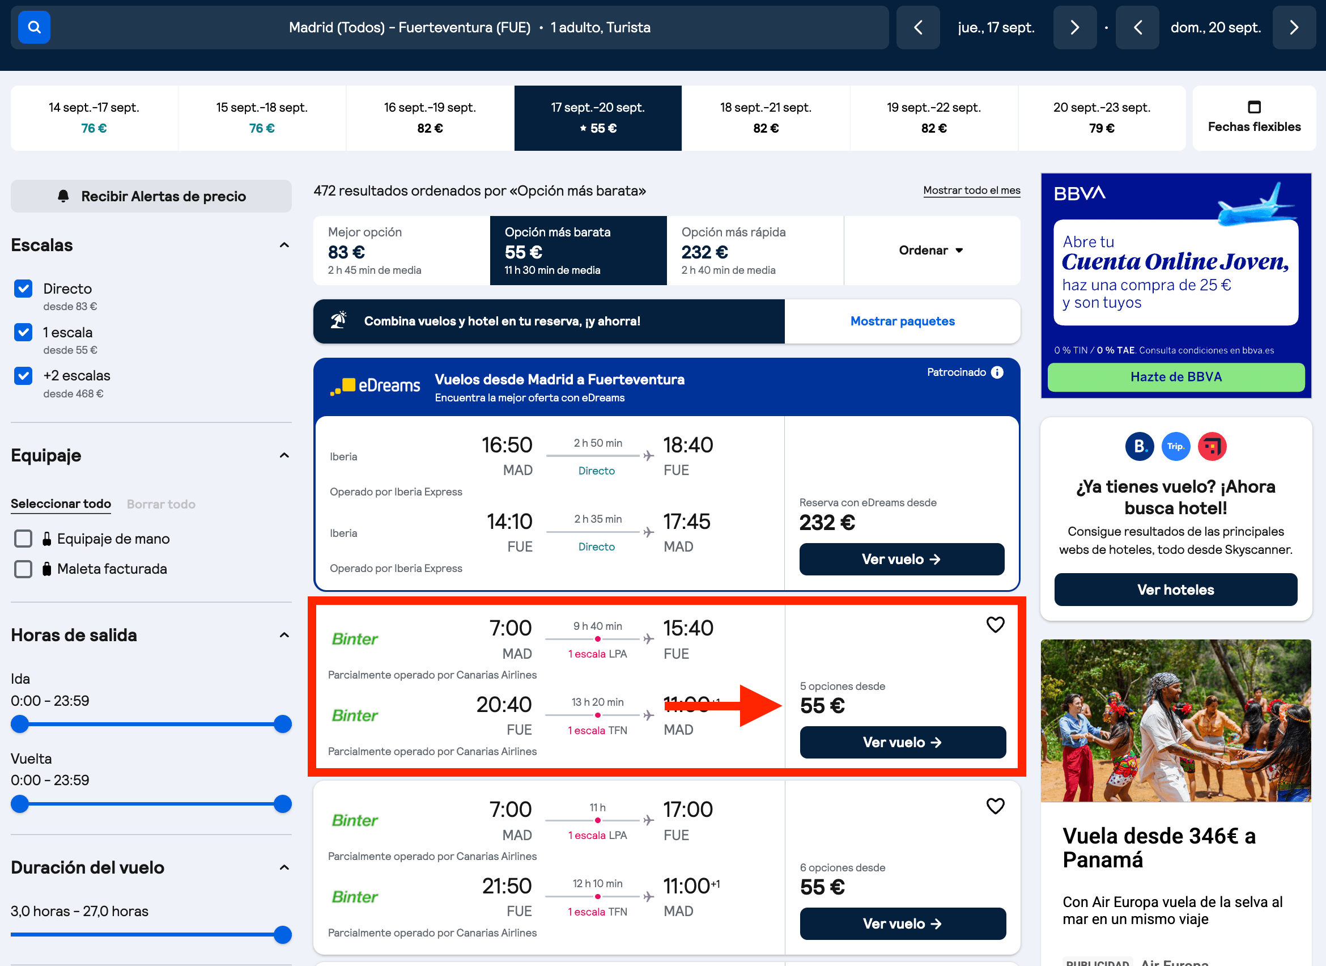Enable the Equipaje de mano checkbox

point(23,539)
